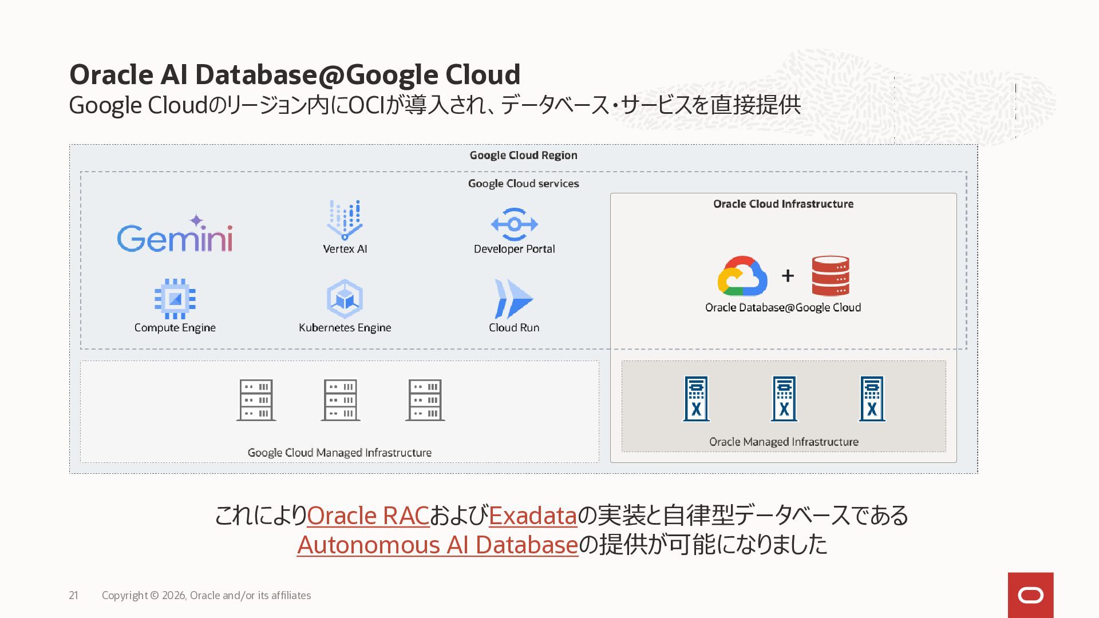This screenshot has width=1099, height=618.
Task: Click the red Oracle logo badge
Action: point(1031,595)
